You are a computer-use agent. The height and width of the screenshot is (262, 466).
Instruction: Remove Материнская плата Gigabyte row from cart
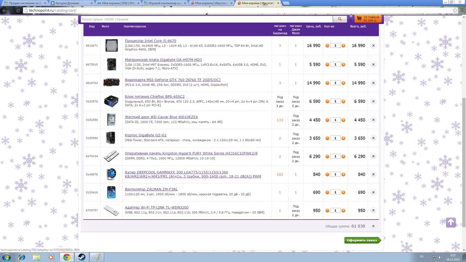(x=373, y=65)
